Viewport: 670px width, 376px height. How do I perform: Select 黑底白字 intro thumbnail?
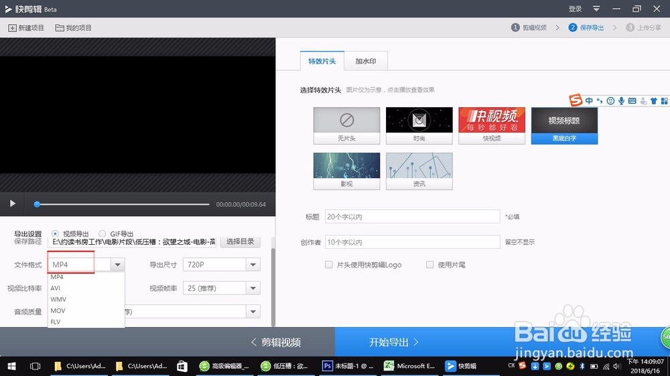tap(564, 126)
